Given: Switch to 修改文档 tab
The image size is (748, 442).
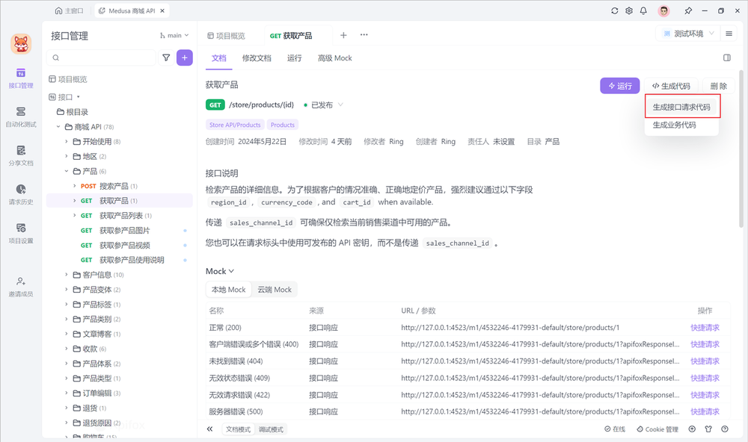Looking at the screenshot, I should tap(257, 57).
